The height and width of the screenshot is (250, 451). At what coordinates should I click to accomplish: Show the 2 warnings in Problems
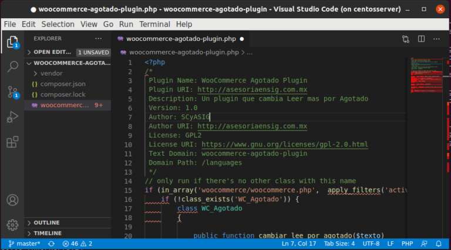click(86, 244)
